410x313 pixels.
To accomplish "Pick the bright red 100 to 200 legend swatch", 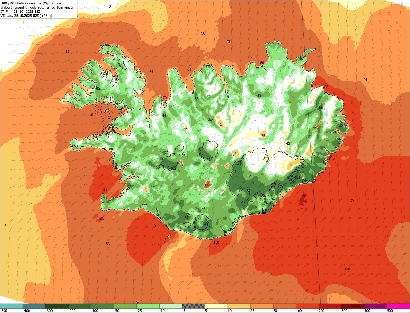I will point(307,306).
